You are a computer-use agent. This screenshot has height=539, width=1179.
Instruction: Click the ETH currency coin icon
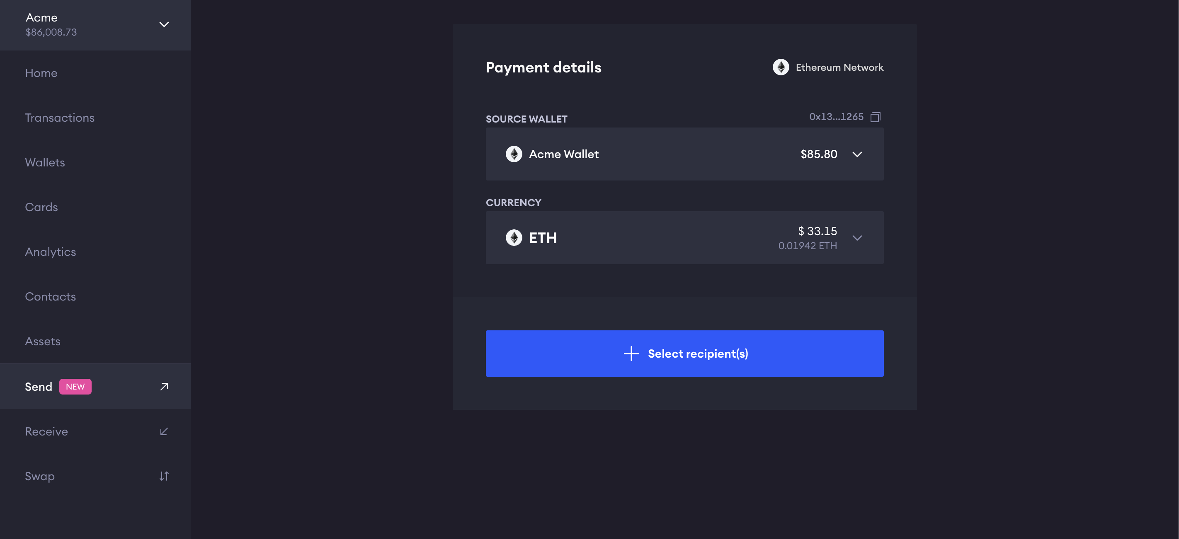pyautogui.click(x=514, y=238)
